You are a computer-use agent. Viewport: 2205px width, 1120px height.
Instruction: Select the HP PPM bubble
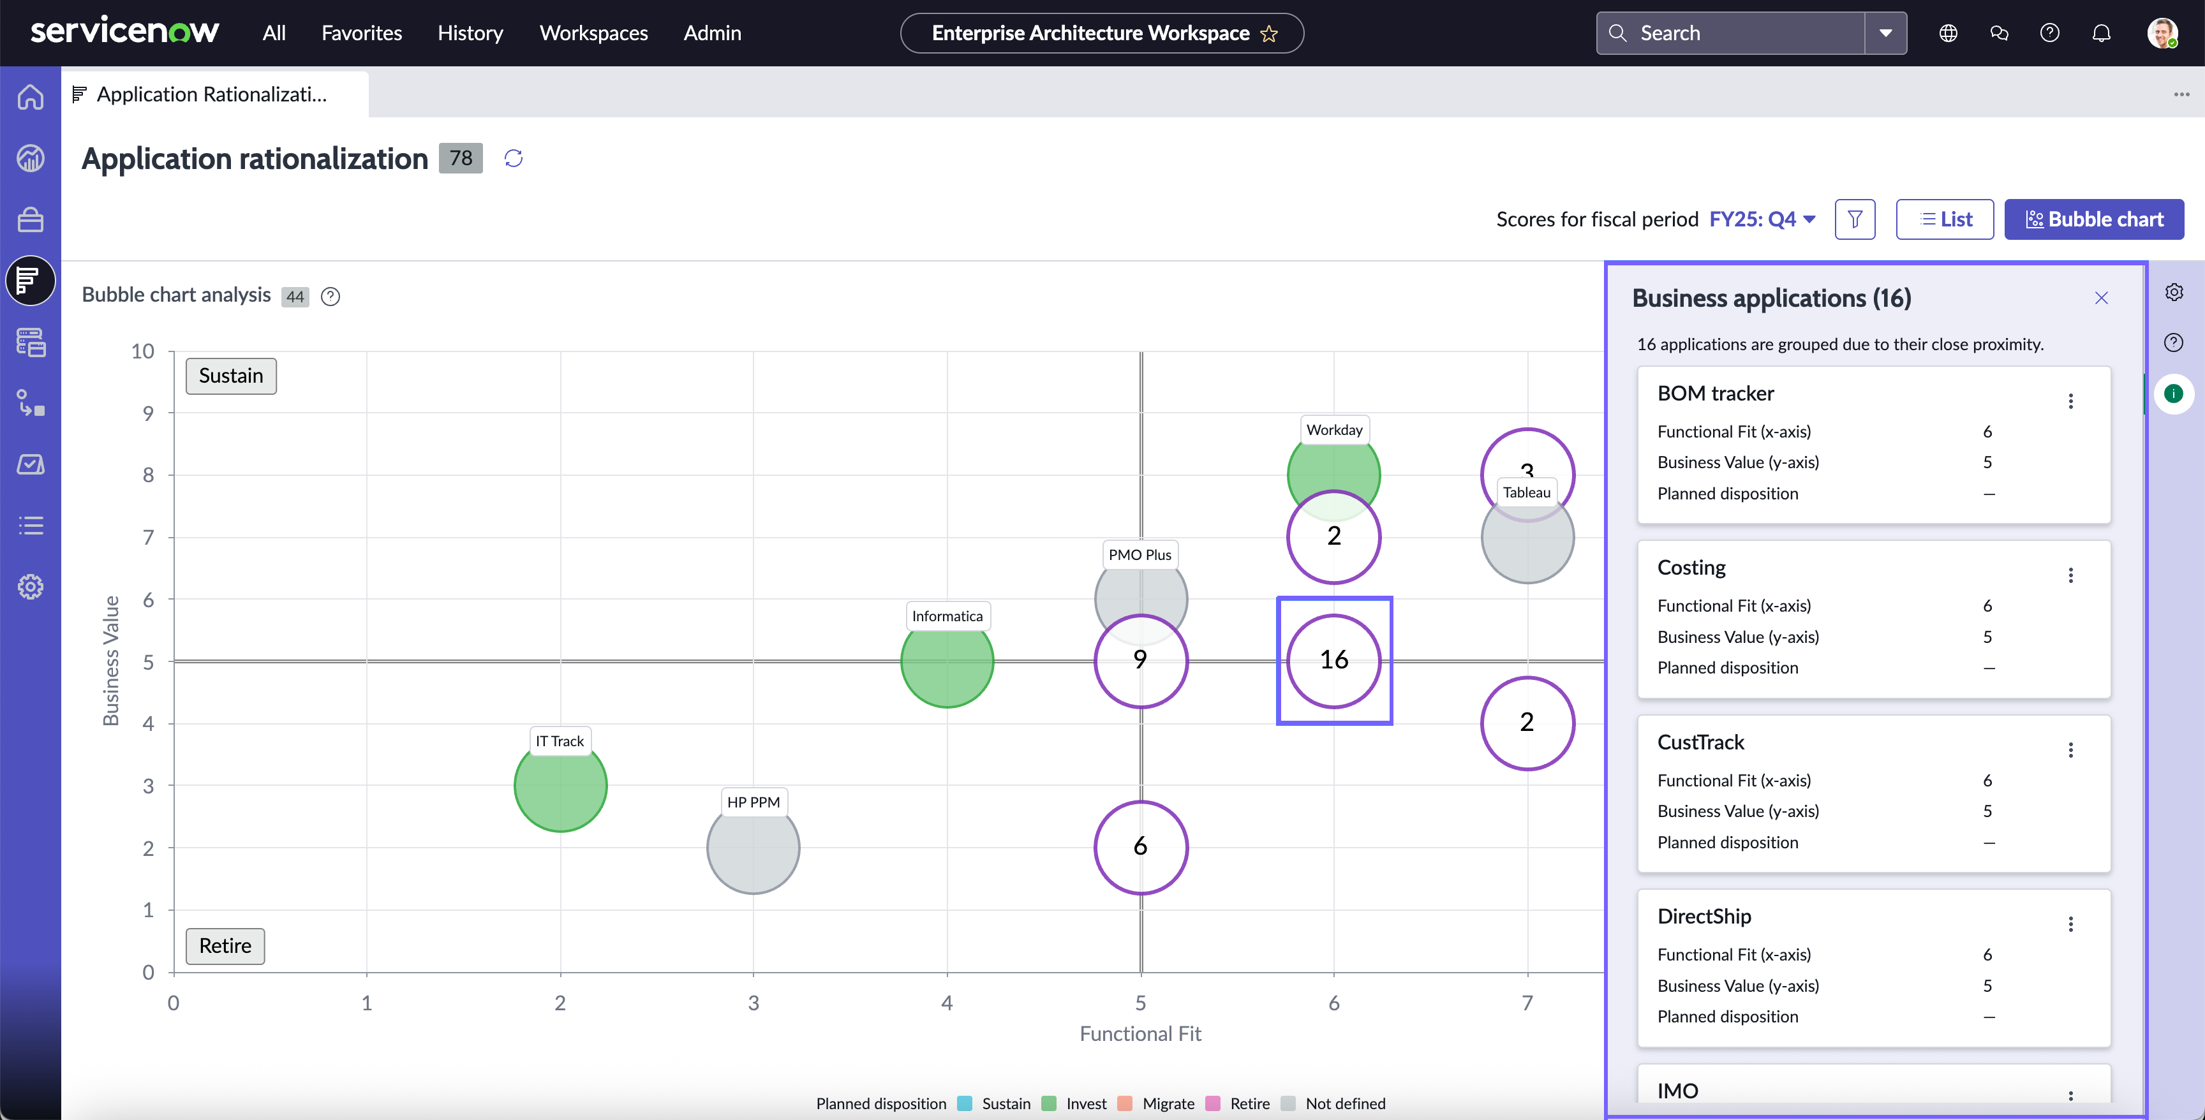coord(754,847)
